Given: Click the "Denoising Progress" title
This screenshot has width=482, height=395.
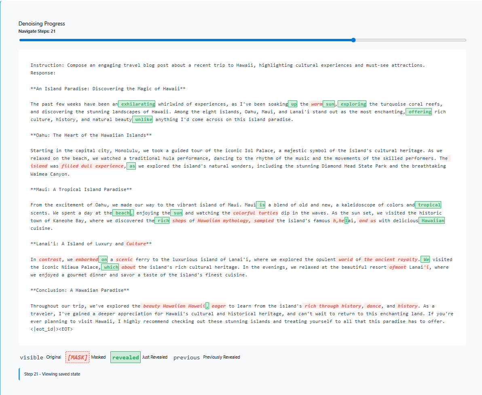Looking at the screenshot, I should (42, 24).
